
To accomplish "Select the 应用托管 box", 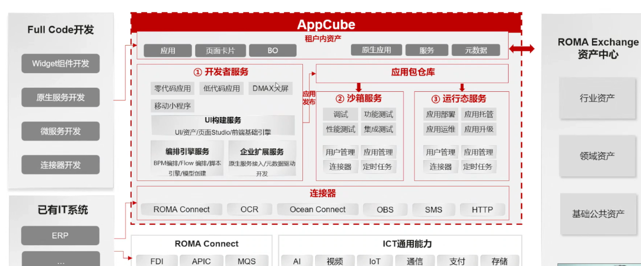I will pyautogui.click(x=479, y=114).
